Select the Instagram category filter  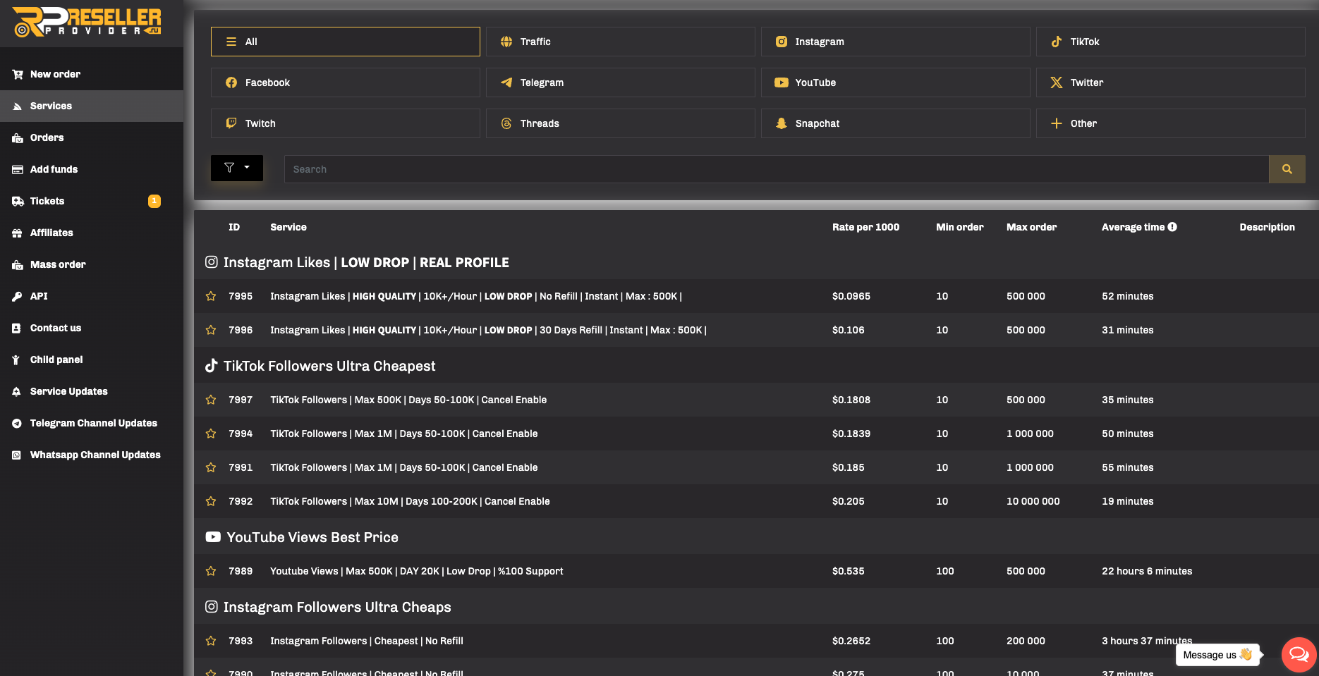[x=895, y=42]
